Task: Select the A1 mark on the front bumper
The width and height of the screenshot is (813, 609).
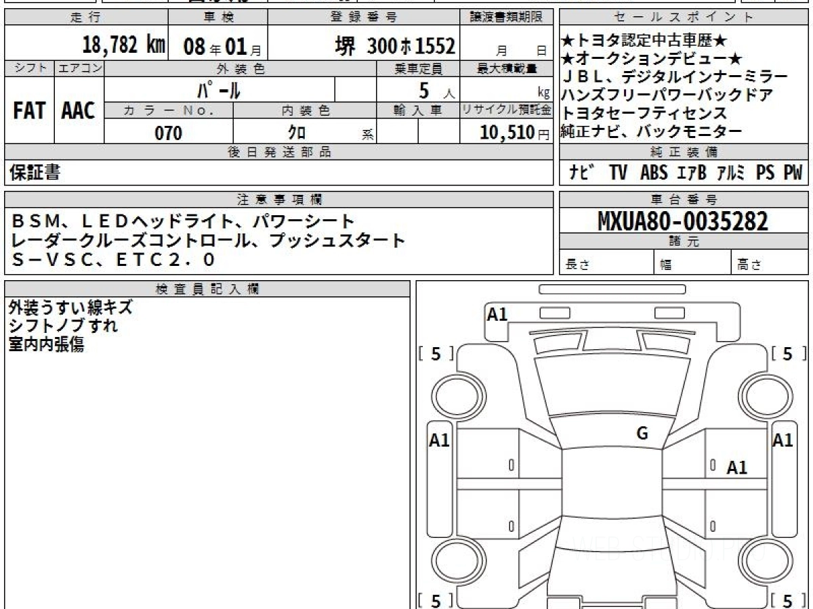Action: [x=498, y=314]
